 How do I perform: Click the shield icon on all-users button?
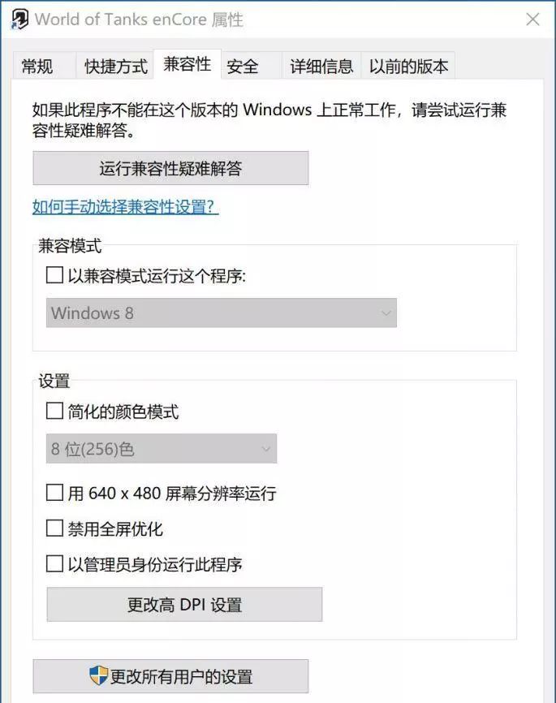(x=98, y=675)
